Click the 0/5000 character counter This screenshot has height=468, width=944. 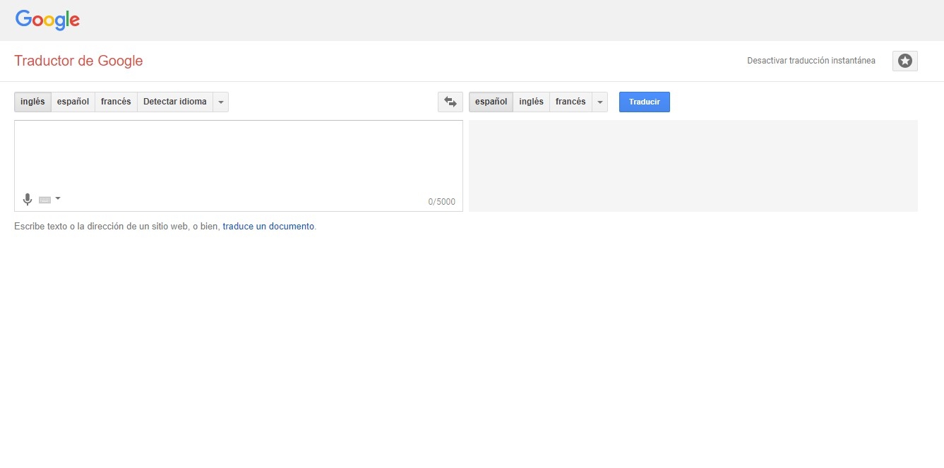tap(442, 202)
